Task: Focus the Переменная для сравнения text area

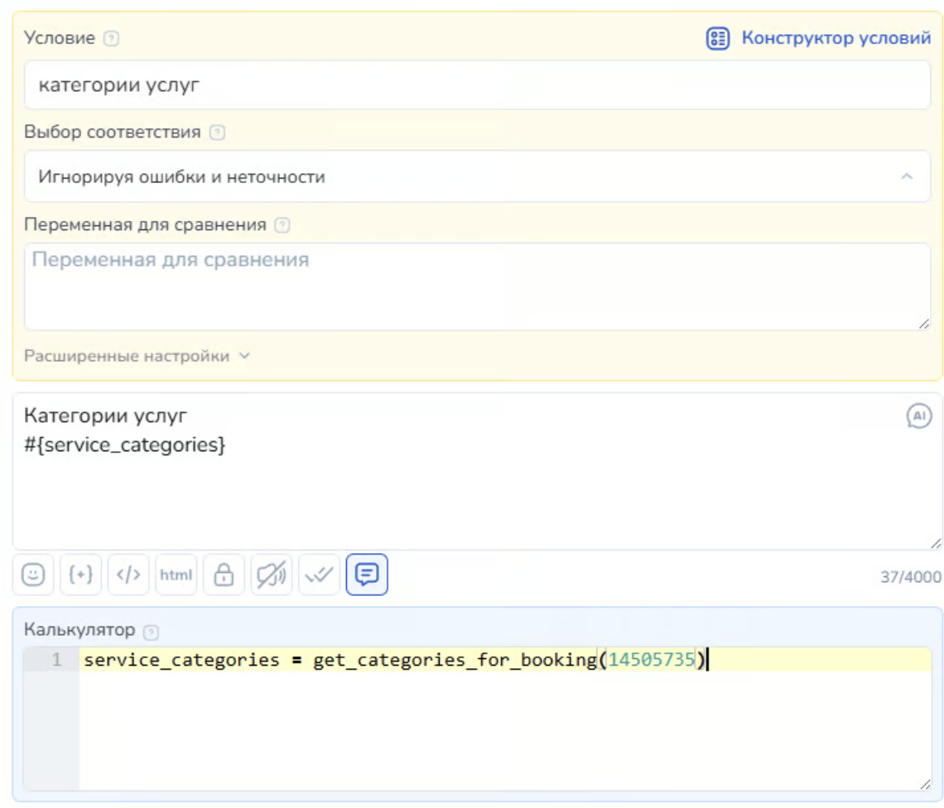Action: [477, 286]
